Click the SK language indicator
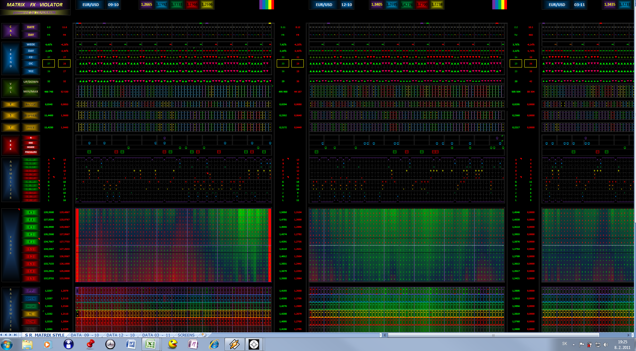The width and height of the screenshot is (636, 351). click(564, 344)
